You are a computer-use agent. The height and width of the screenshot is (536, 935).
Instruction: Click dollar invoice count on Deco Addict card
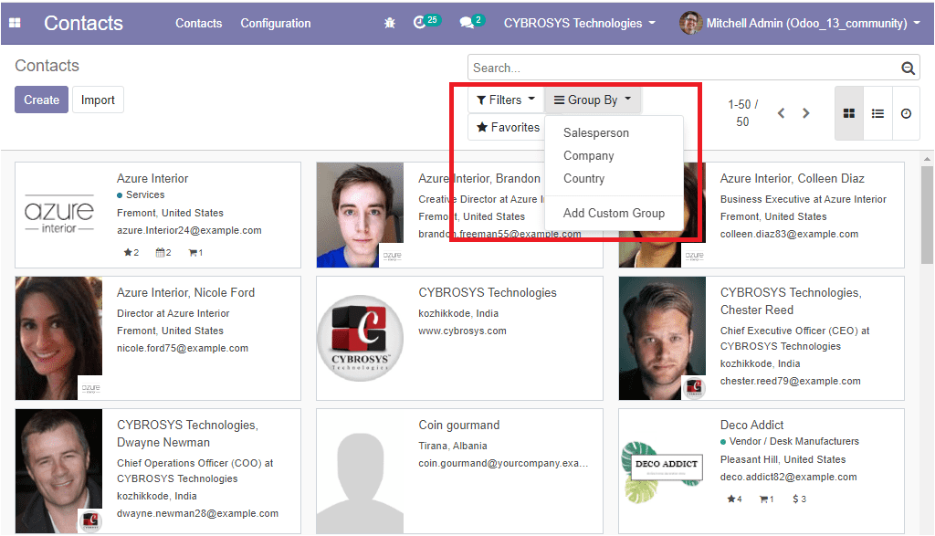(799, 499)
